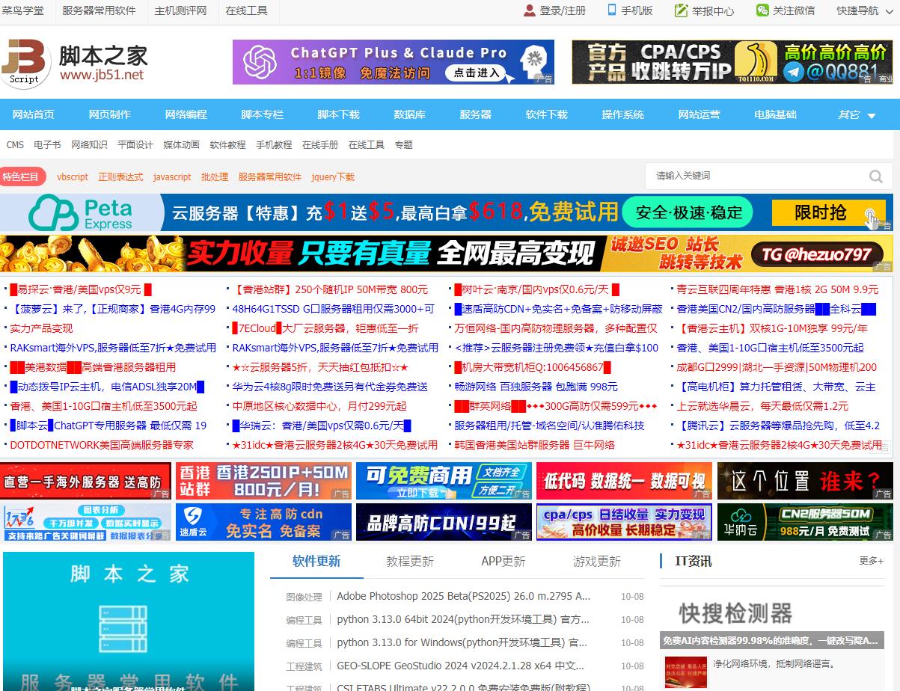Screen dimensions: 900x691
Task: Switch to 游戏更新 tab
Action: [597, 561]
